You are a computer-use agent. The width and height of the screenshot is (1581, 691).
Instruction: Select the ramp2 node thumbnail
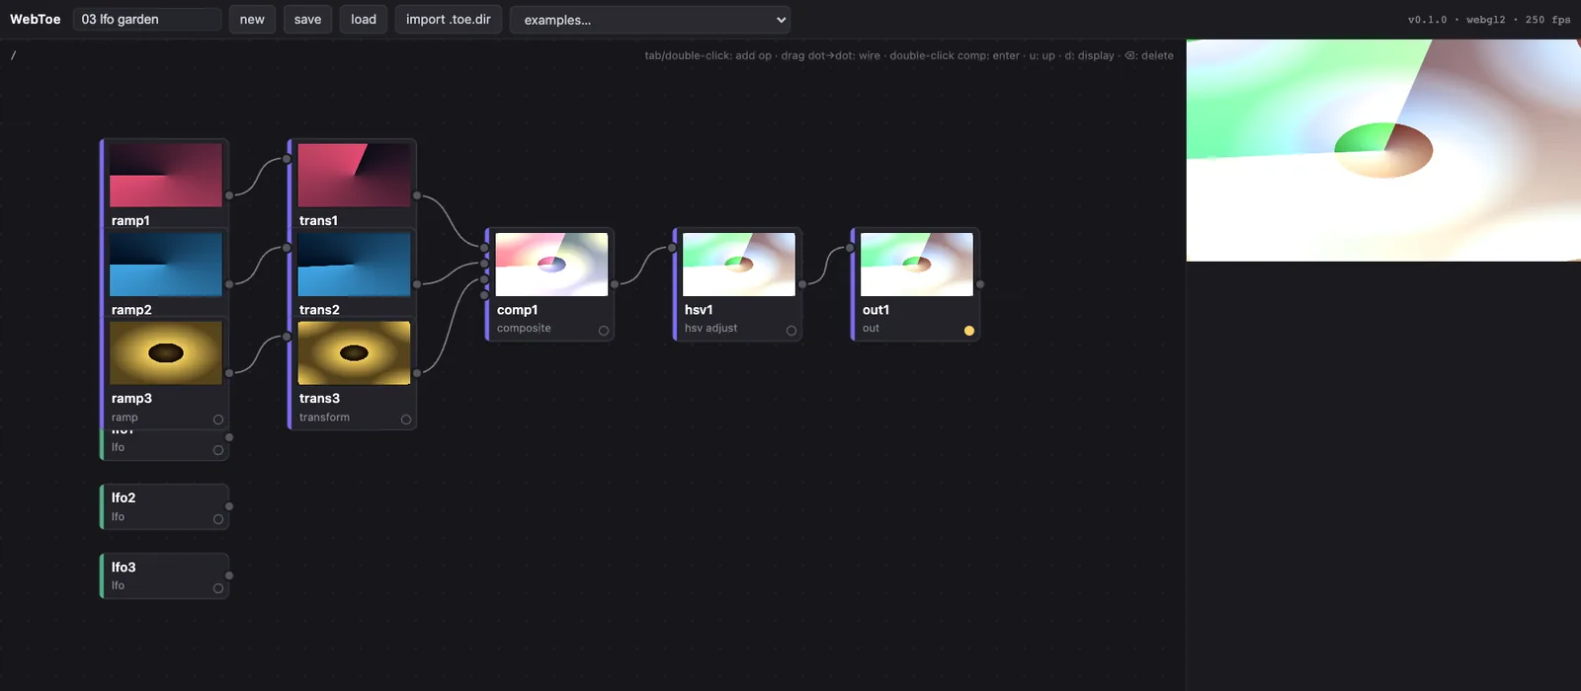pyautogui.click(x=166, y=265)
